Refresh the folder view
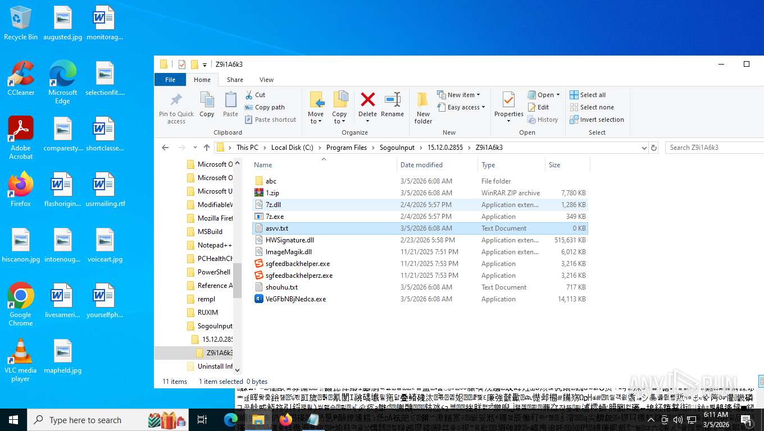Viewport: 764px width, 431px height. [x=654, y=148]
